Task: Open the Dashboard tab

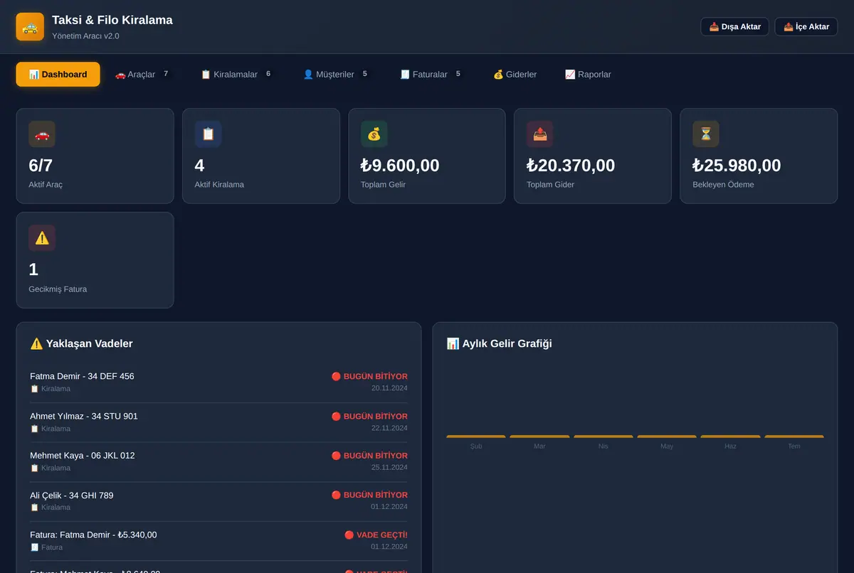Action: [x=58, y=74]
